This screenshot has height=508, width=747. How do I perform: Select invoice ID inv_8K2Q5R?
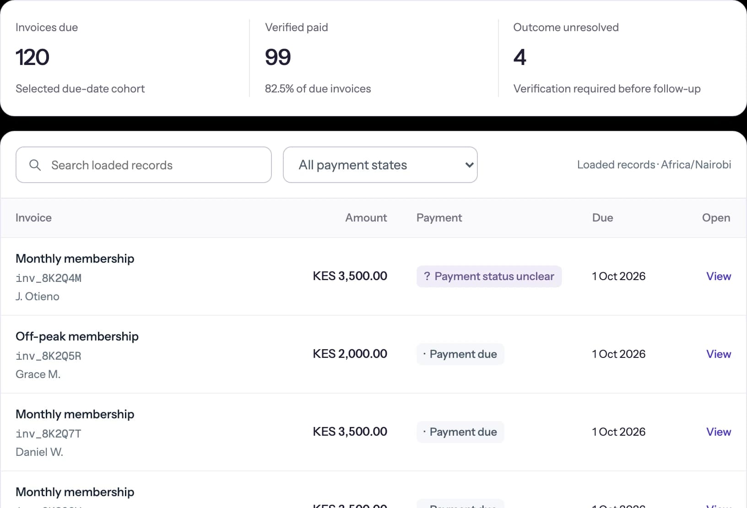pos(49,356)
